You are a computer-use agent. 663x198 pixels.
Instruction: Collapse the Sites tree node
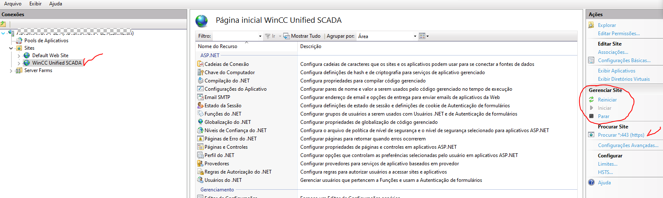coord(11,48)
